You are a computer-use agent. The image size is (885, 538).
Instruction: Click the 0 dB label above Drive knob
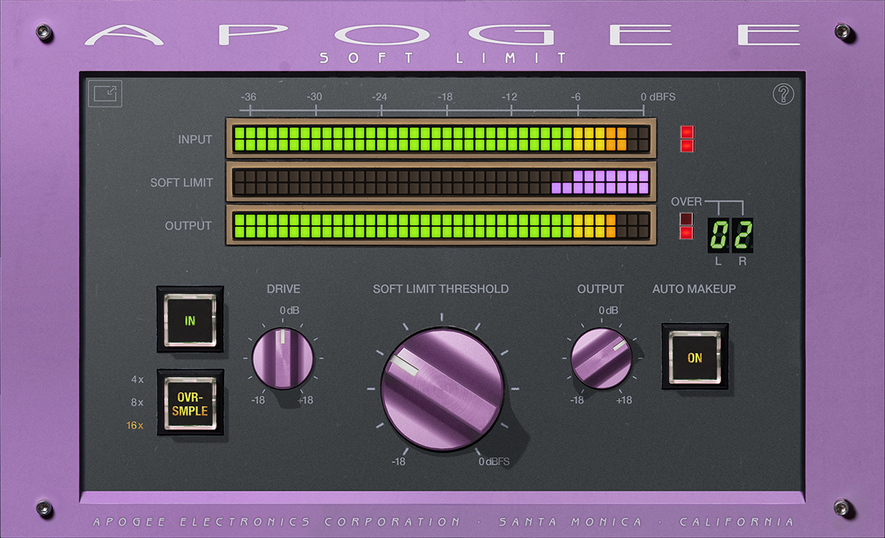(291, 310)
